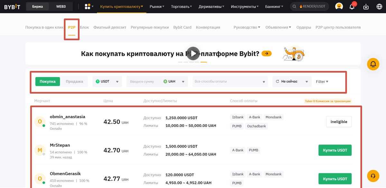This screenshot has height=188, width=386.
Task: Open Регулярные покупки tab
Action: [150, 27]
